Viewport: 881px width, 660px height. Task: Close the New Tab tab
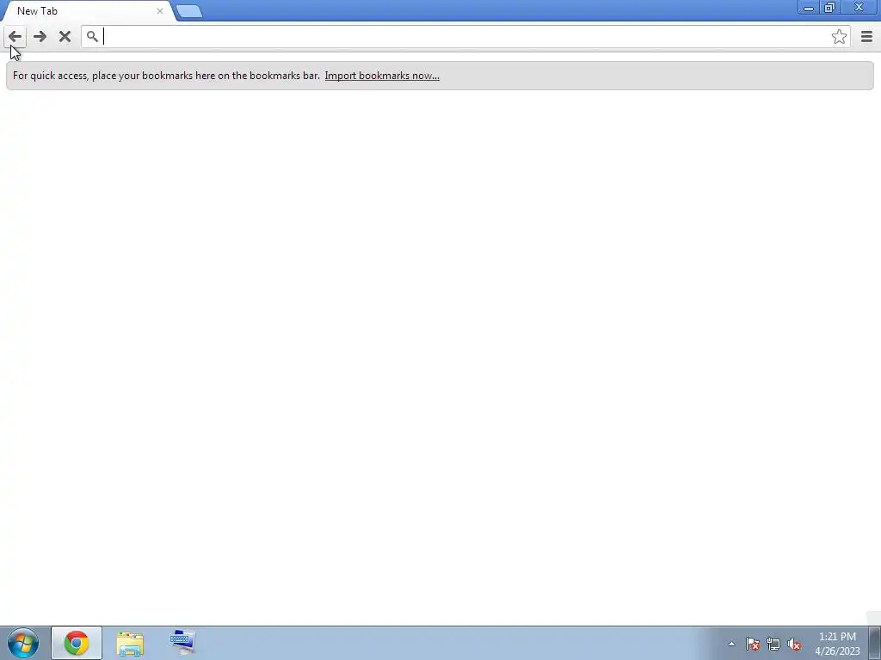[159, 11]
